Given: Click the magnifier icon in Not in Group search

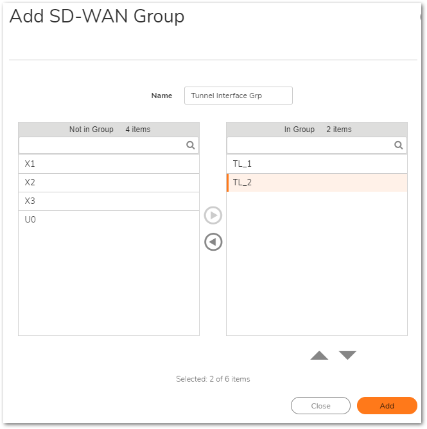Looking at the screenshot, I should pos(191,146).
